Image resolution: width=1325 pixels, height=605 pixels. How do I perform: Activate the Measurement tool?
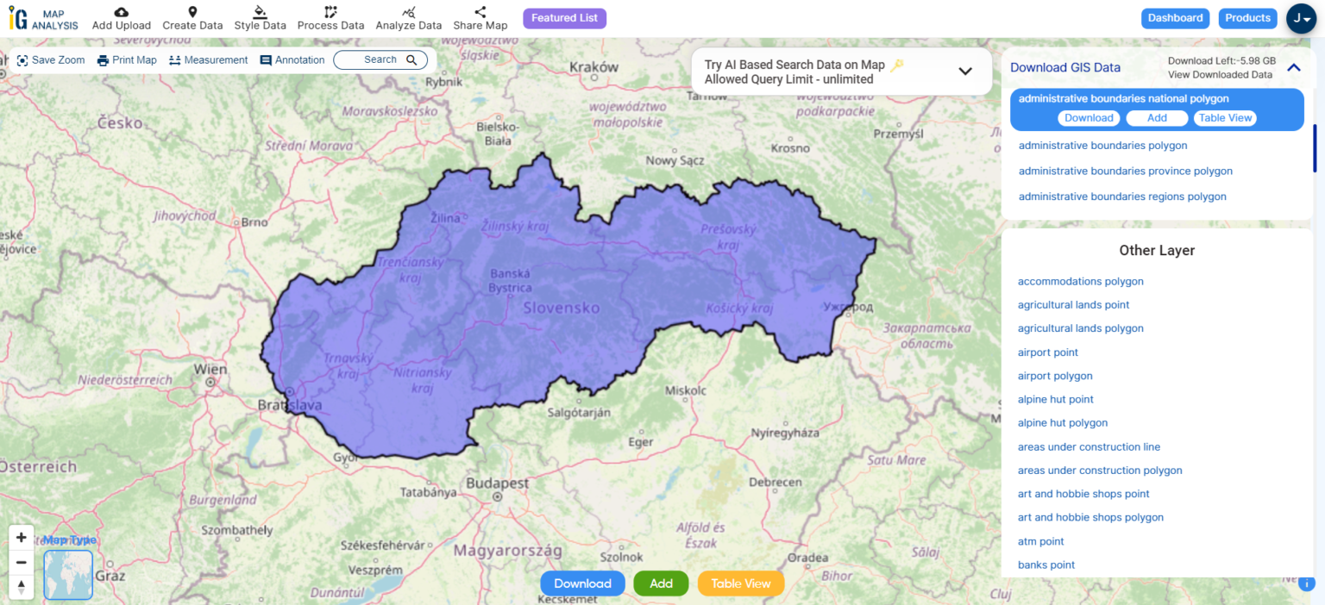coord(208,59)
